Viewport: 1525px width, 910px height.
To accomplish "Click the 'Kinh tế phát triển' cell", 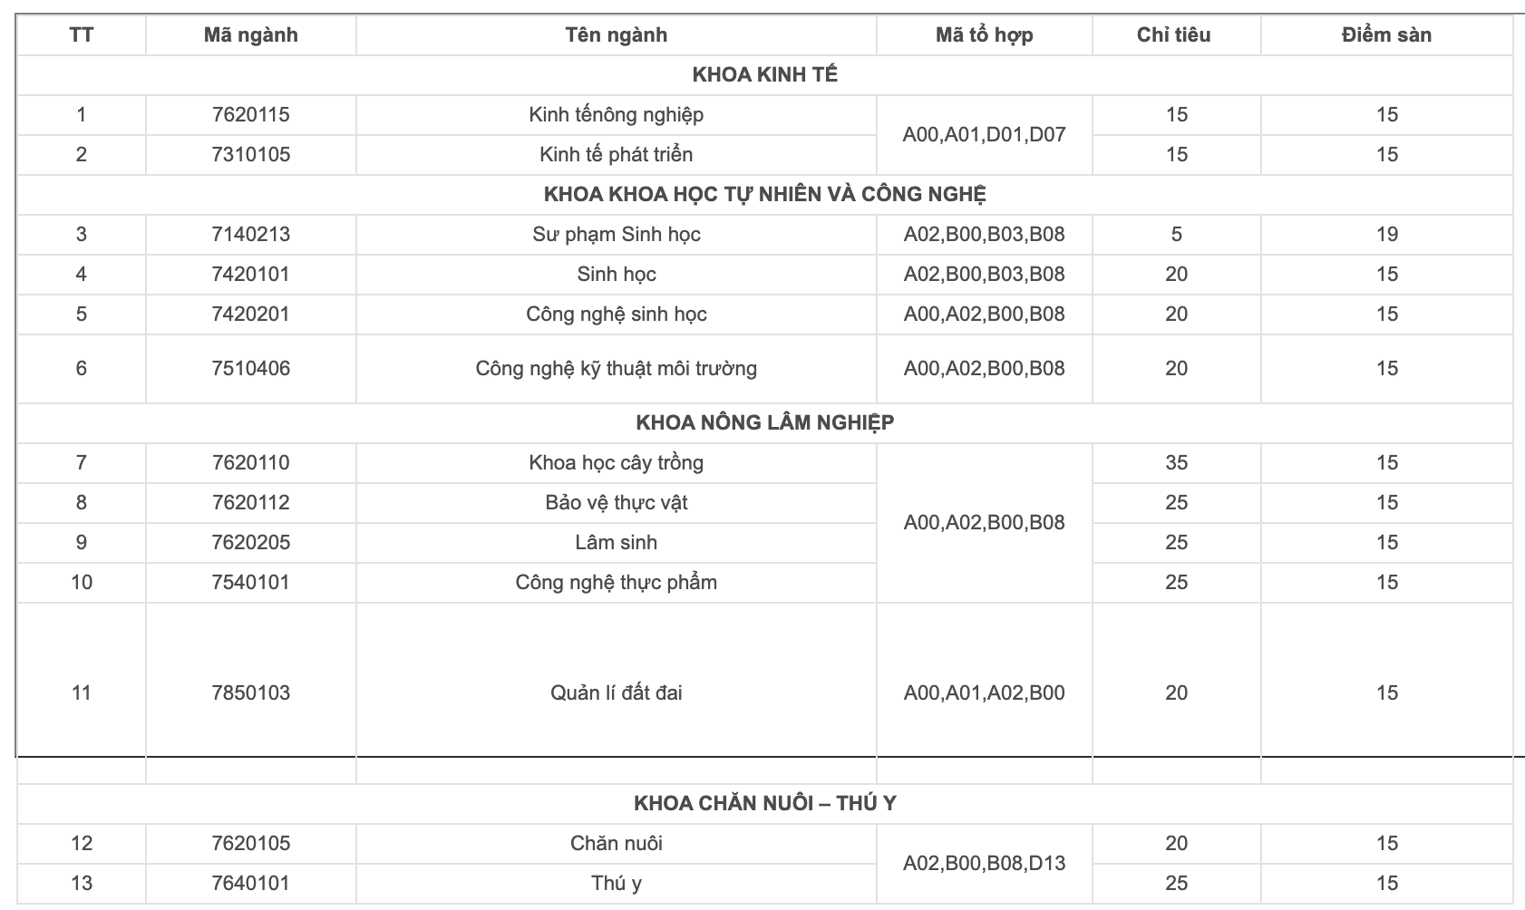I will (616, 154).
